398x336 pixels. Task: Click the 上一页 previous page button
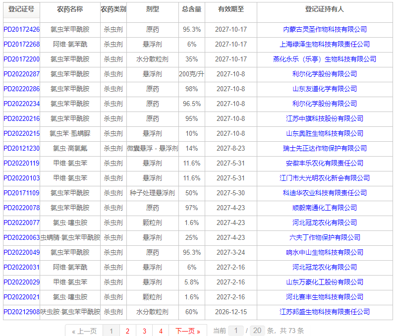point(84,331)
